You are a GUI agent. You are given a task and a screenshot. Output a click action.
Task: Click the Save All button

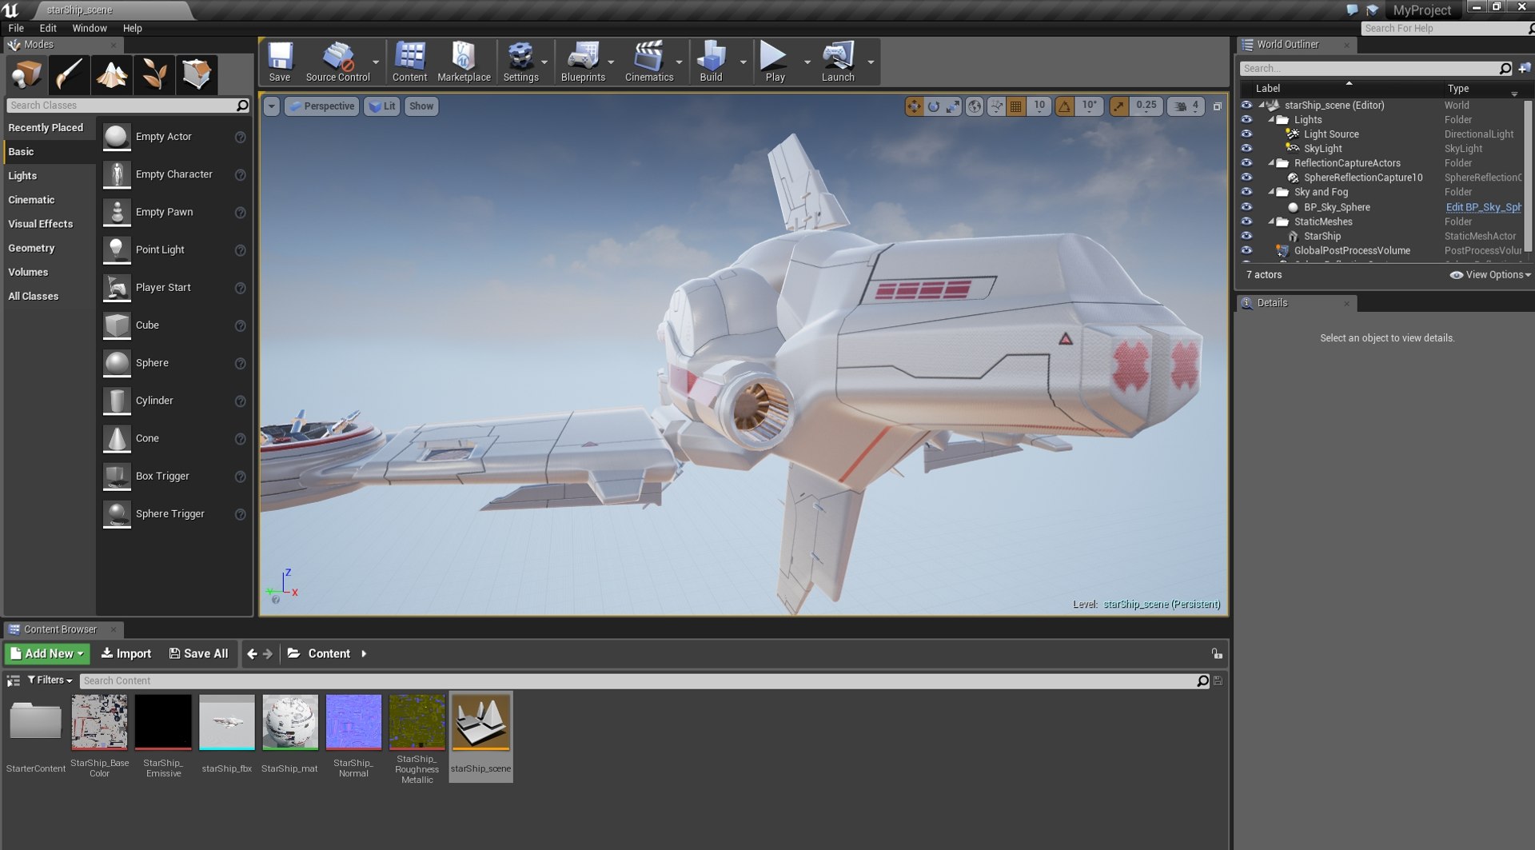198,654
